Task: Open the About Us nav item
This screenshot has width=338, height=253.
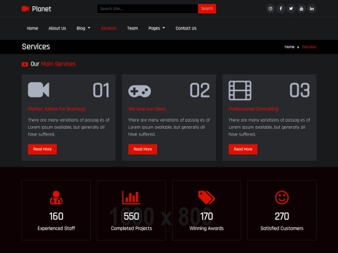Action: coord(58,28)
